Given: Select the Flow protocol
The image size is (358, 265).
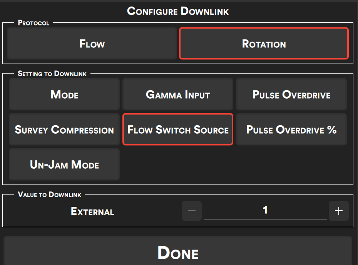Looking at the screenshot, I should 92,44.
